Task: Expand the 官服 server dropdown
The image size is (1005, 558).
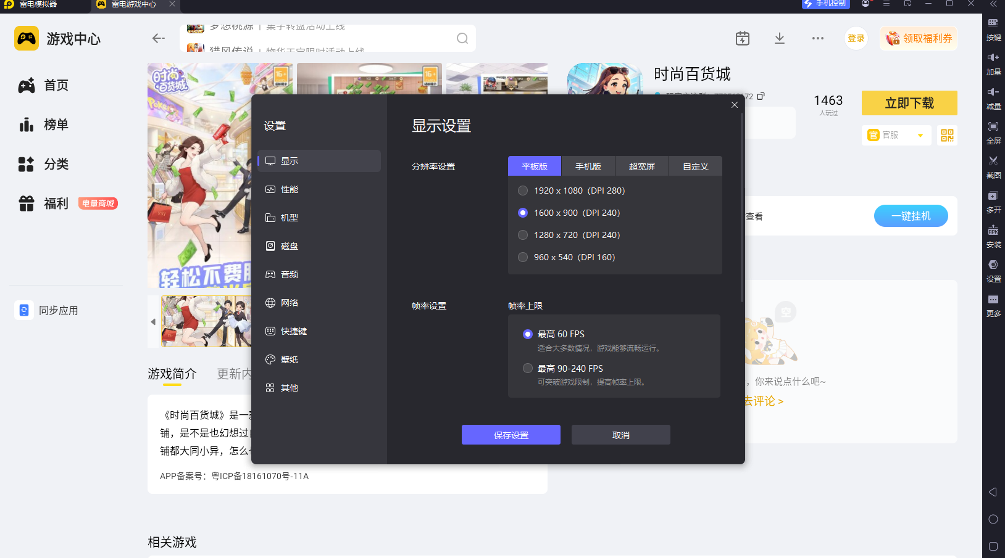Action: 896,135
